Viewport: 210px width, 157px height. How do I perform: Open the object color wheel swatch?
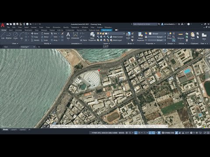click(x=146, y=34)
